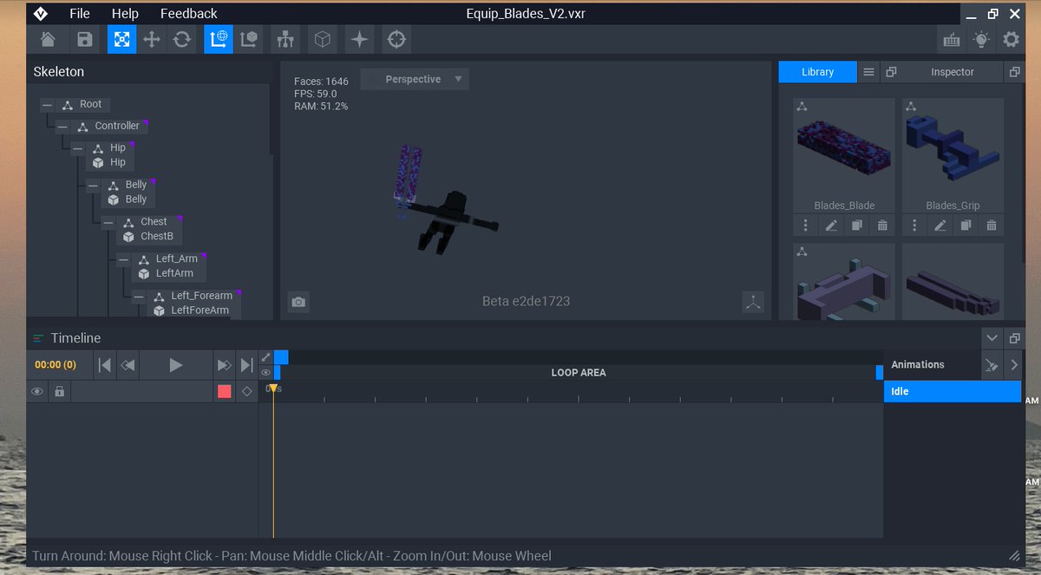
Task: Save the project with the floppy disk icon
Action: (x=84, y=39)
